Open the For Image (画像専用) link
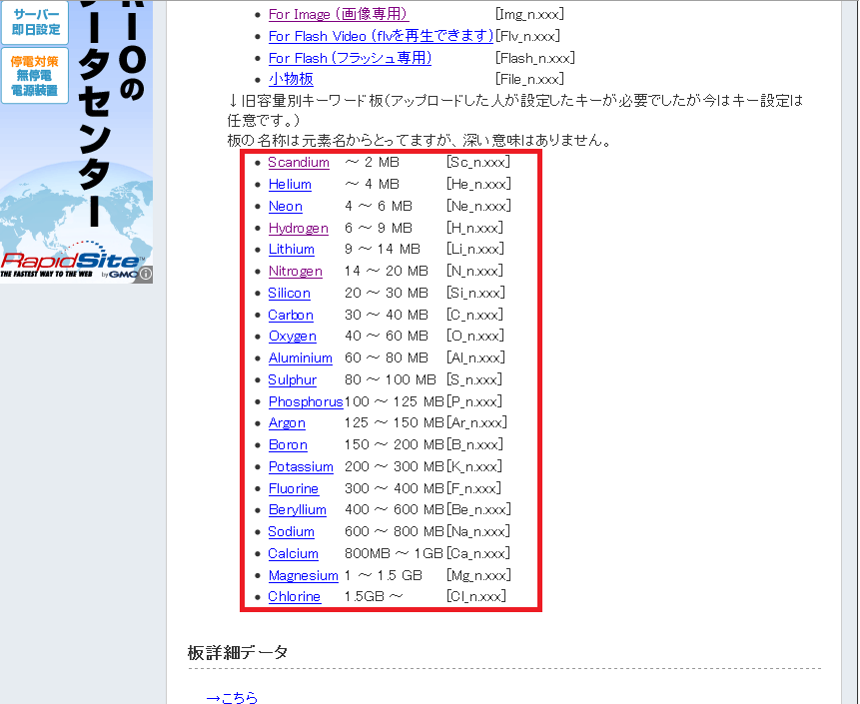 (338, 14)
